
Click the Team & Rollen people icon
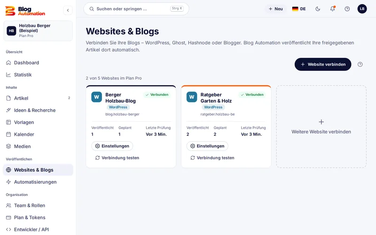tap(8, 205)
